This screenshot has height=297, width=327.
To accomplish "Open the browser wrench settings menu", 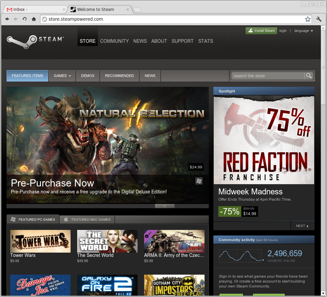I will (319, 19).
